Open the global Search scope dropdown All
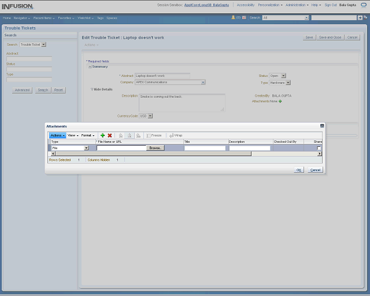 306,18
